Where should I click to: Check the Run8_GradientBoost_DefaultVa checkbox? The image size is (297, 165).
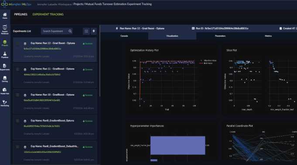tap(17, 146)
